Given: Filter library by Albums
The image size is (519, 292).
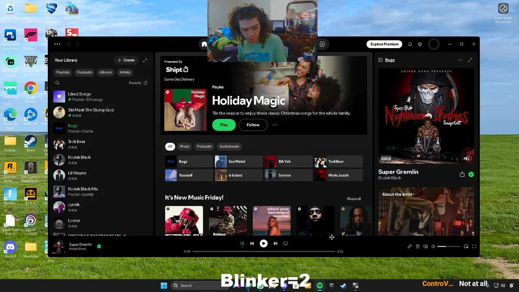Looking at the screenshot, I should 105,72.
